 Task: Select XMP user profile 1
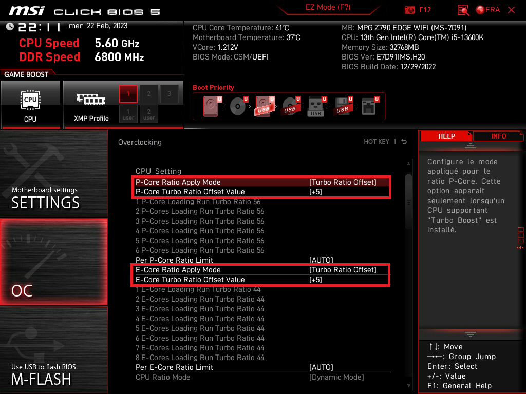click(x=128, y=114)
